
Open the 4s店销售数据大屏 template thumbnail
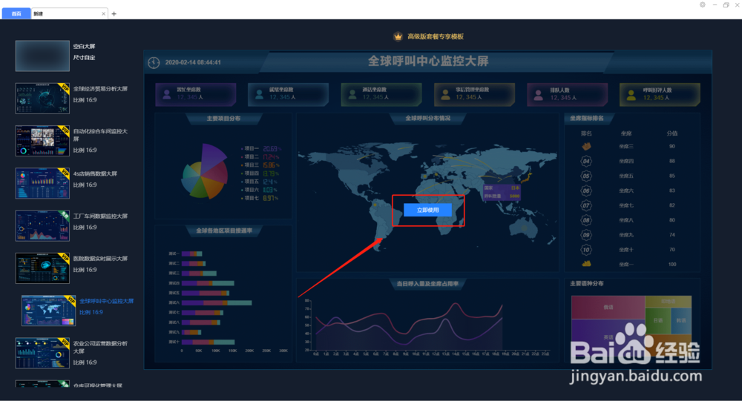42,183
